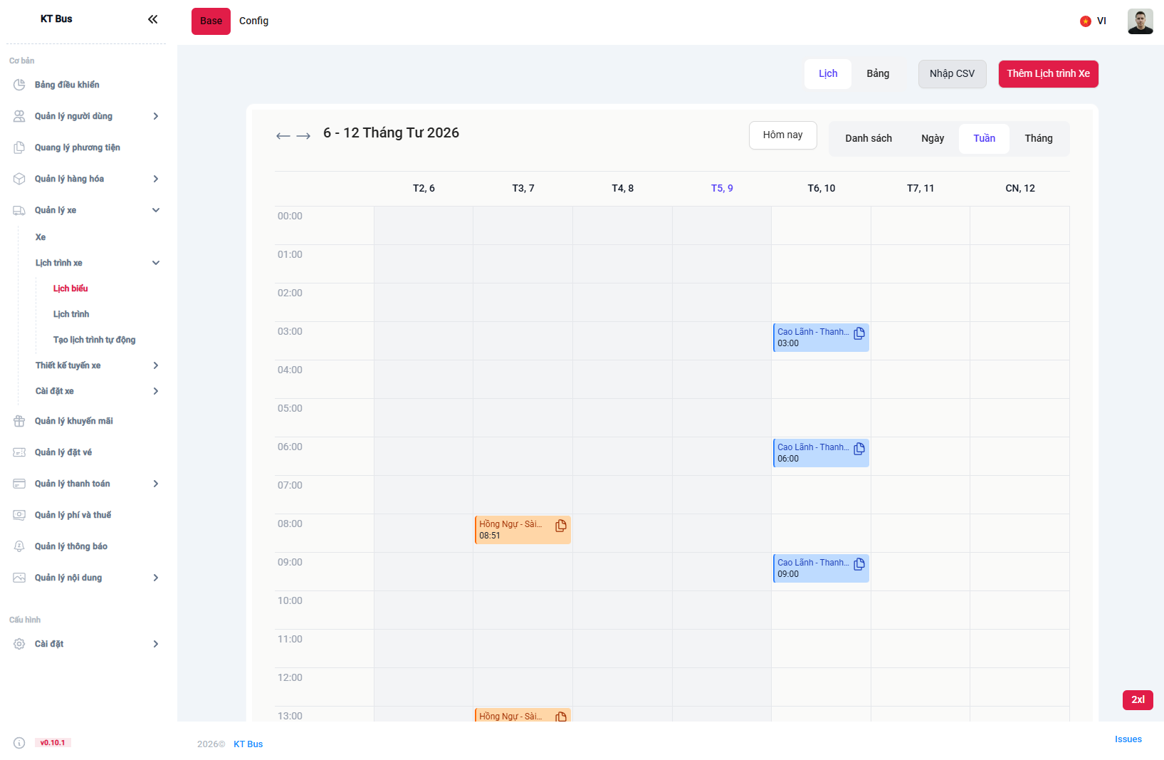The image size is (1164, 760).
Task: Switch language via VI flag
Action: coord(1093,21)
